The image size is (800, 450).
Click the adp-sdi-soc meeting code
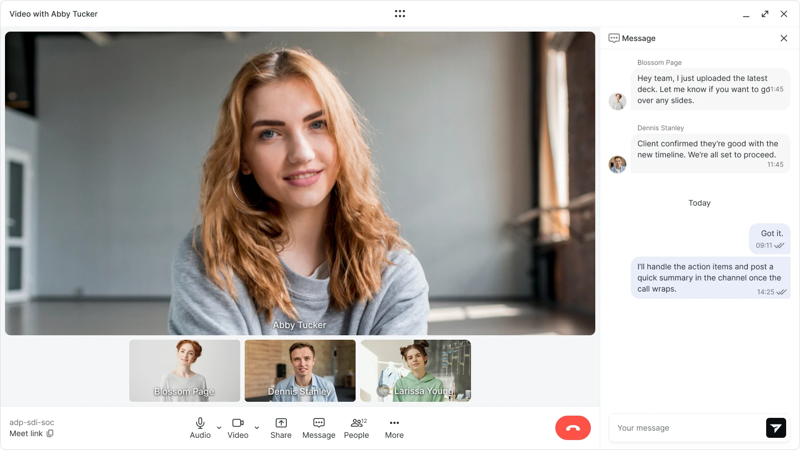[x=32, y=422]
